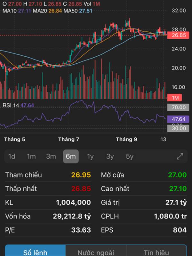Tap the 16.00 price axis label
Viewport: 192px width, 256px height.
(x=179, y=87)
